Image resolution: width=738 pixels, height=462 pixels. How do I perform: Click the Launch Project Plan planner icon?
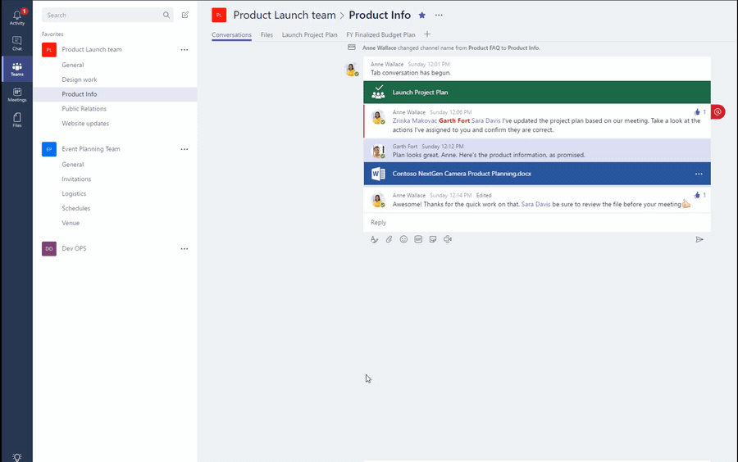click(378, 92)
